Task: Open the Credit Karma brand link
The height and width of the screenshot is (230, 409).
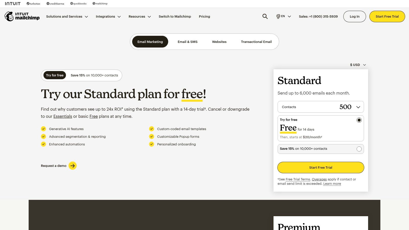Action: [55, 4]
